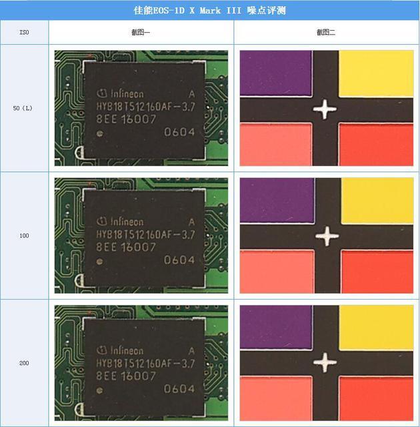Click the 100 ISO row label

pyautogui.click(x=24, y=236)
